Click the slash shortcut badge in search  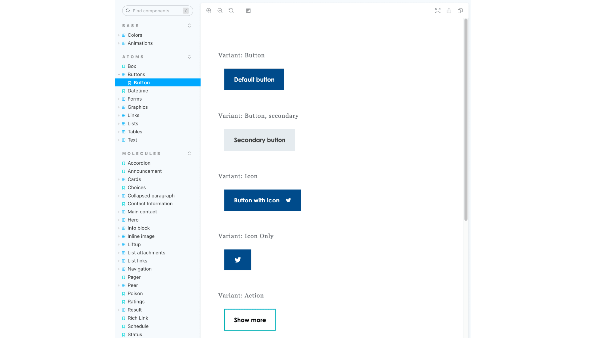click(x=186, y=11)
